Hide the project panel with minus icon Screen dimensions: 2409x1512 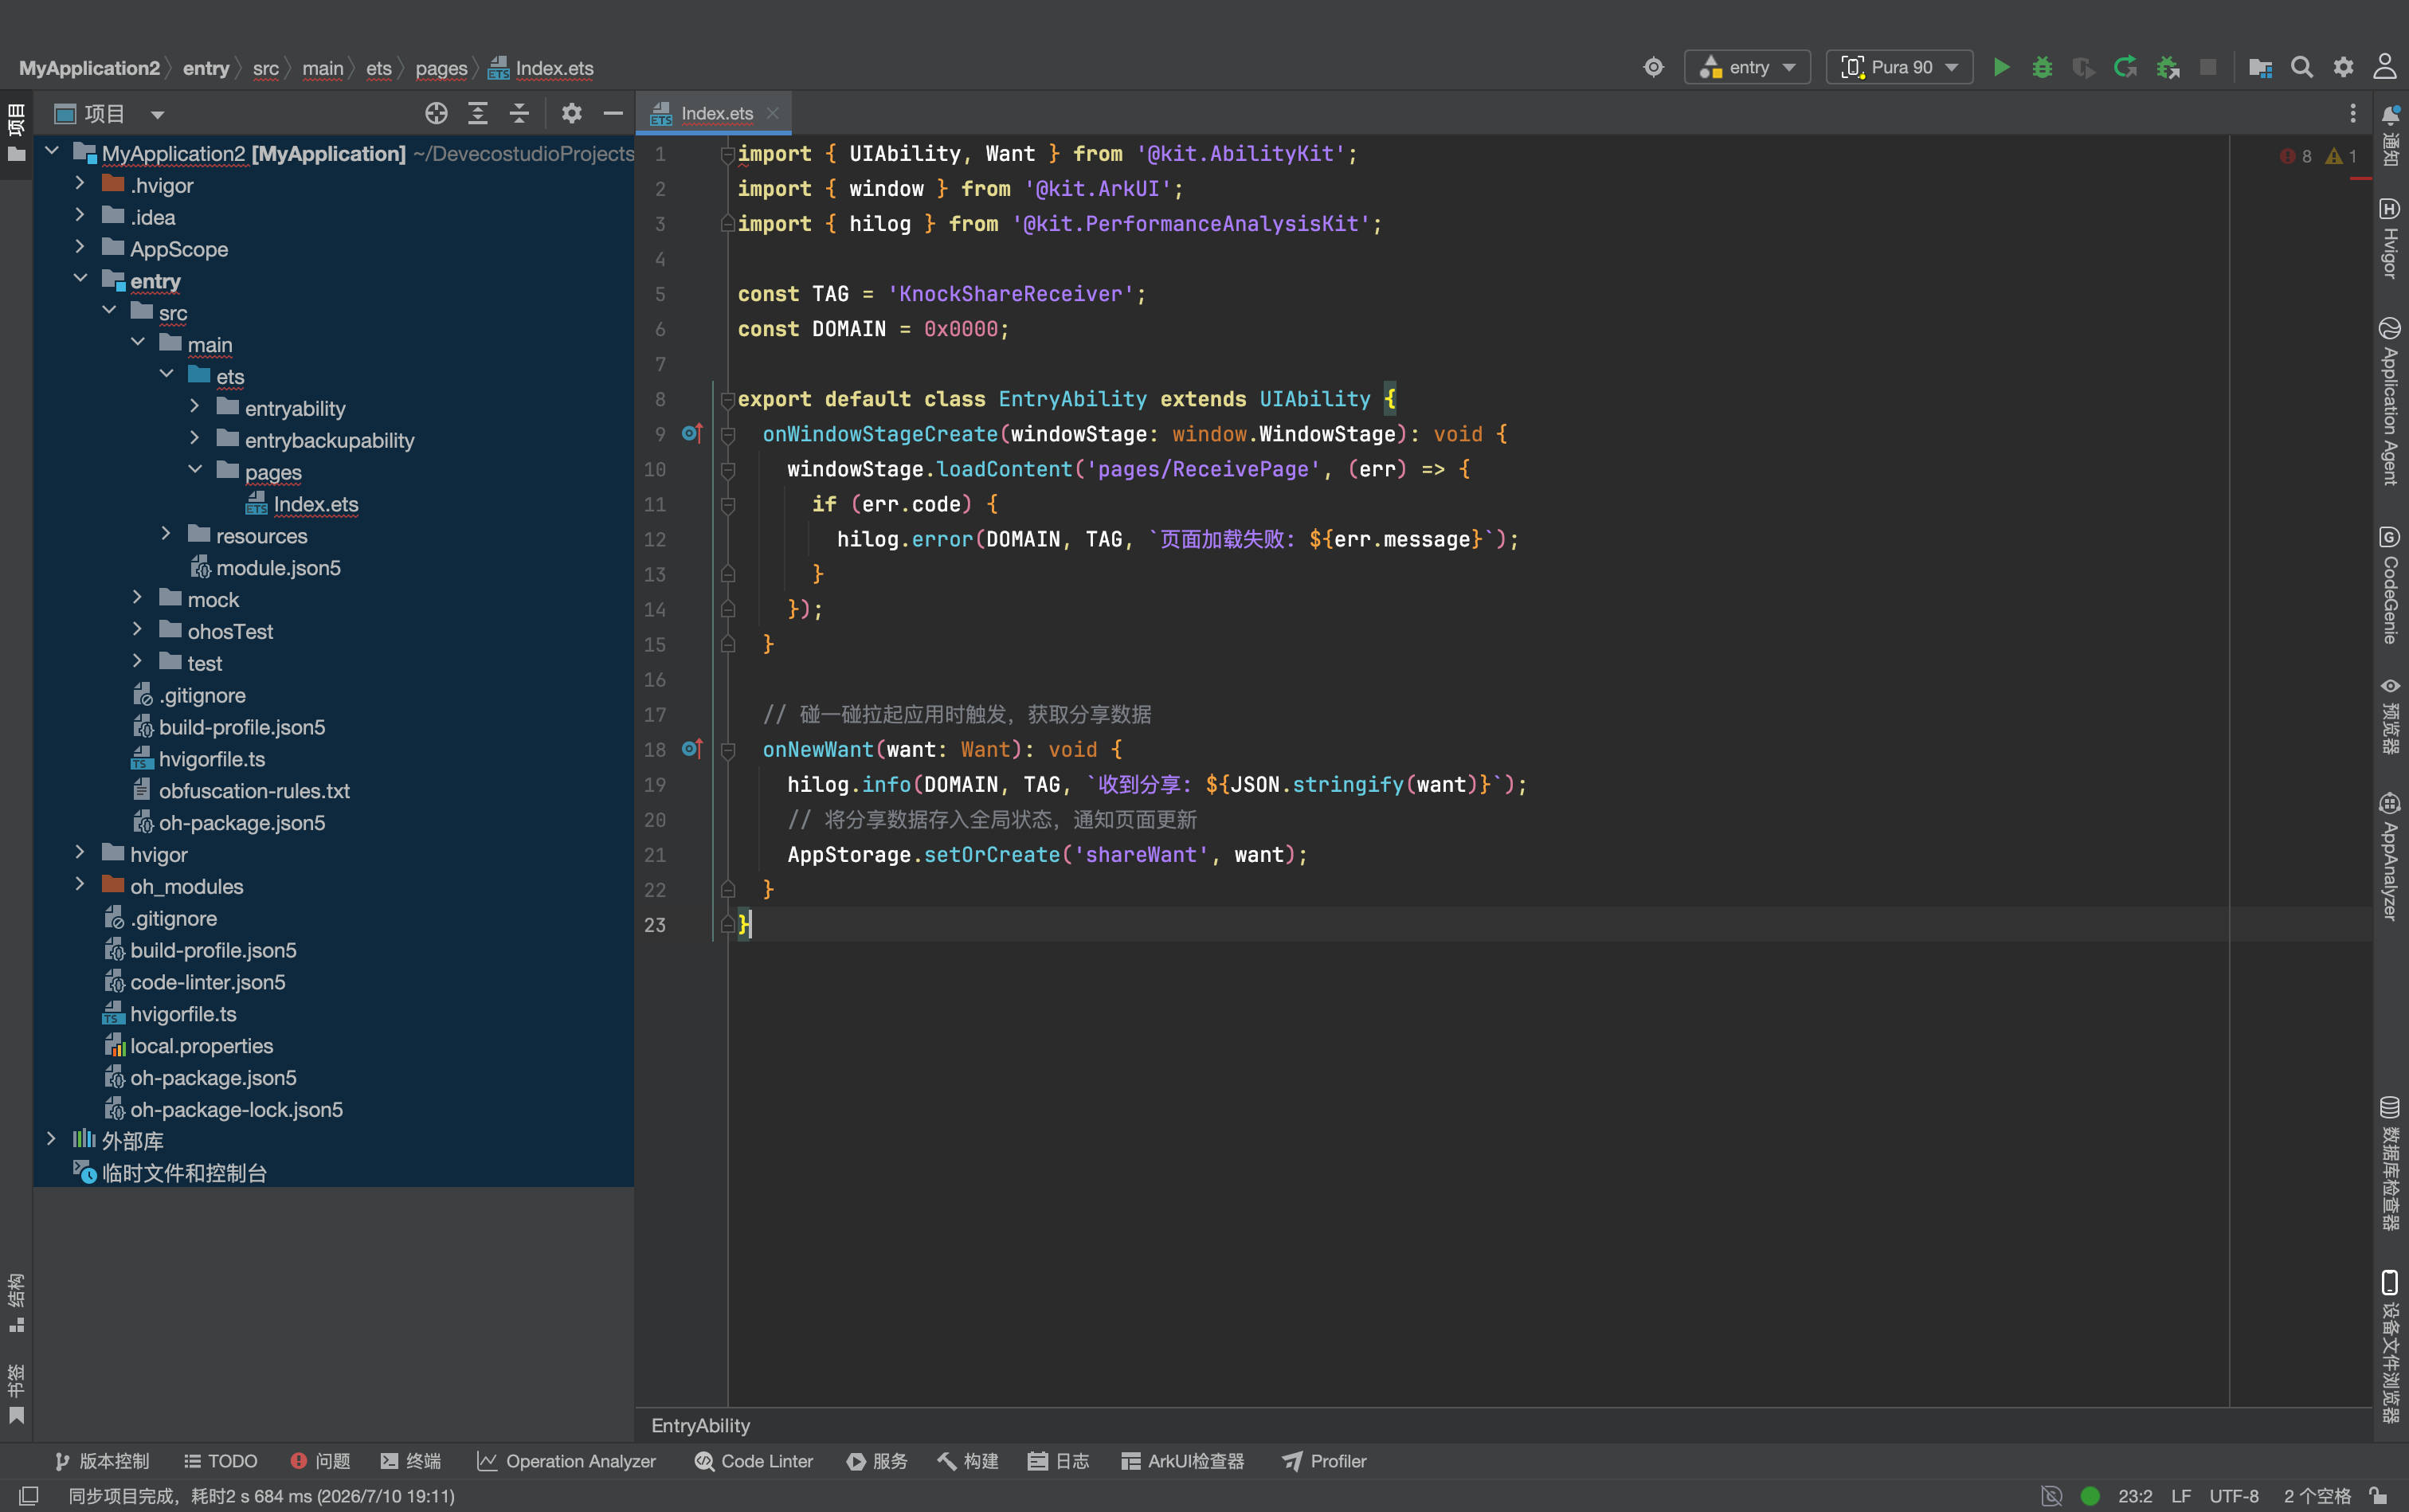[613, 113]
